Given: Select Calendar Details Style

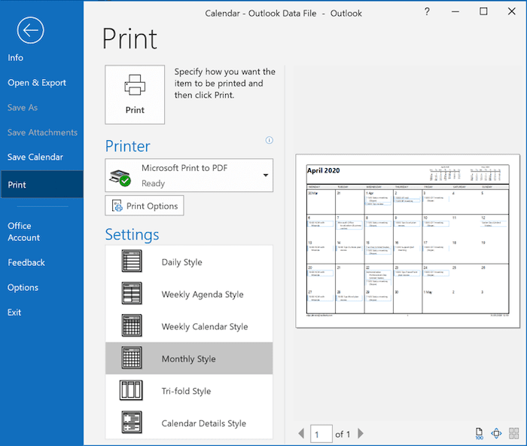Looking at the screenshot, I should 189,423.
